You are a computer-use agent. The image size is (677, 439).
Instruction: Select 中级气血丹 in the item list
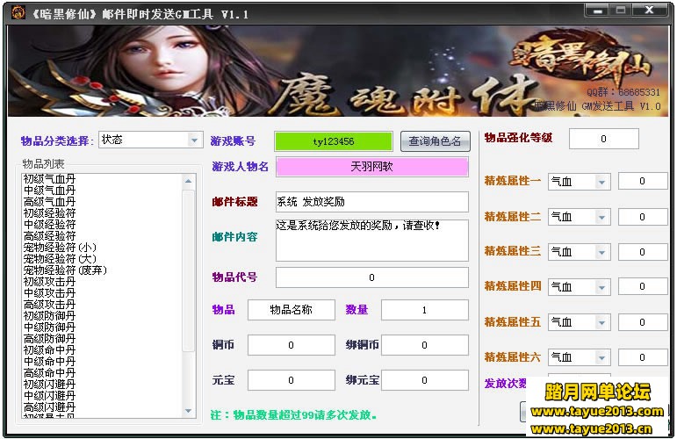tap(49, 190)
